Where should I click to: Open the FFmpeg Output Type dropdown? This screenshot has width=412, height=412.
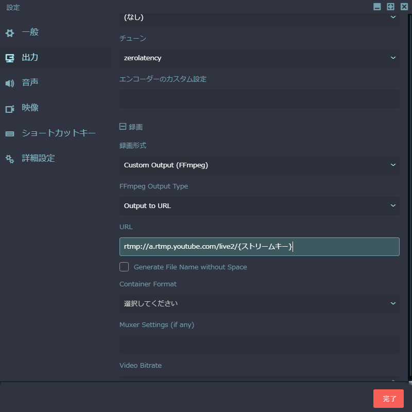pos(260,206)
